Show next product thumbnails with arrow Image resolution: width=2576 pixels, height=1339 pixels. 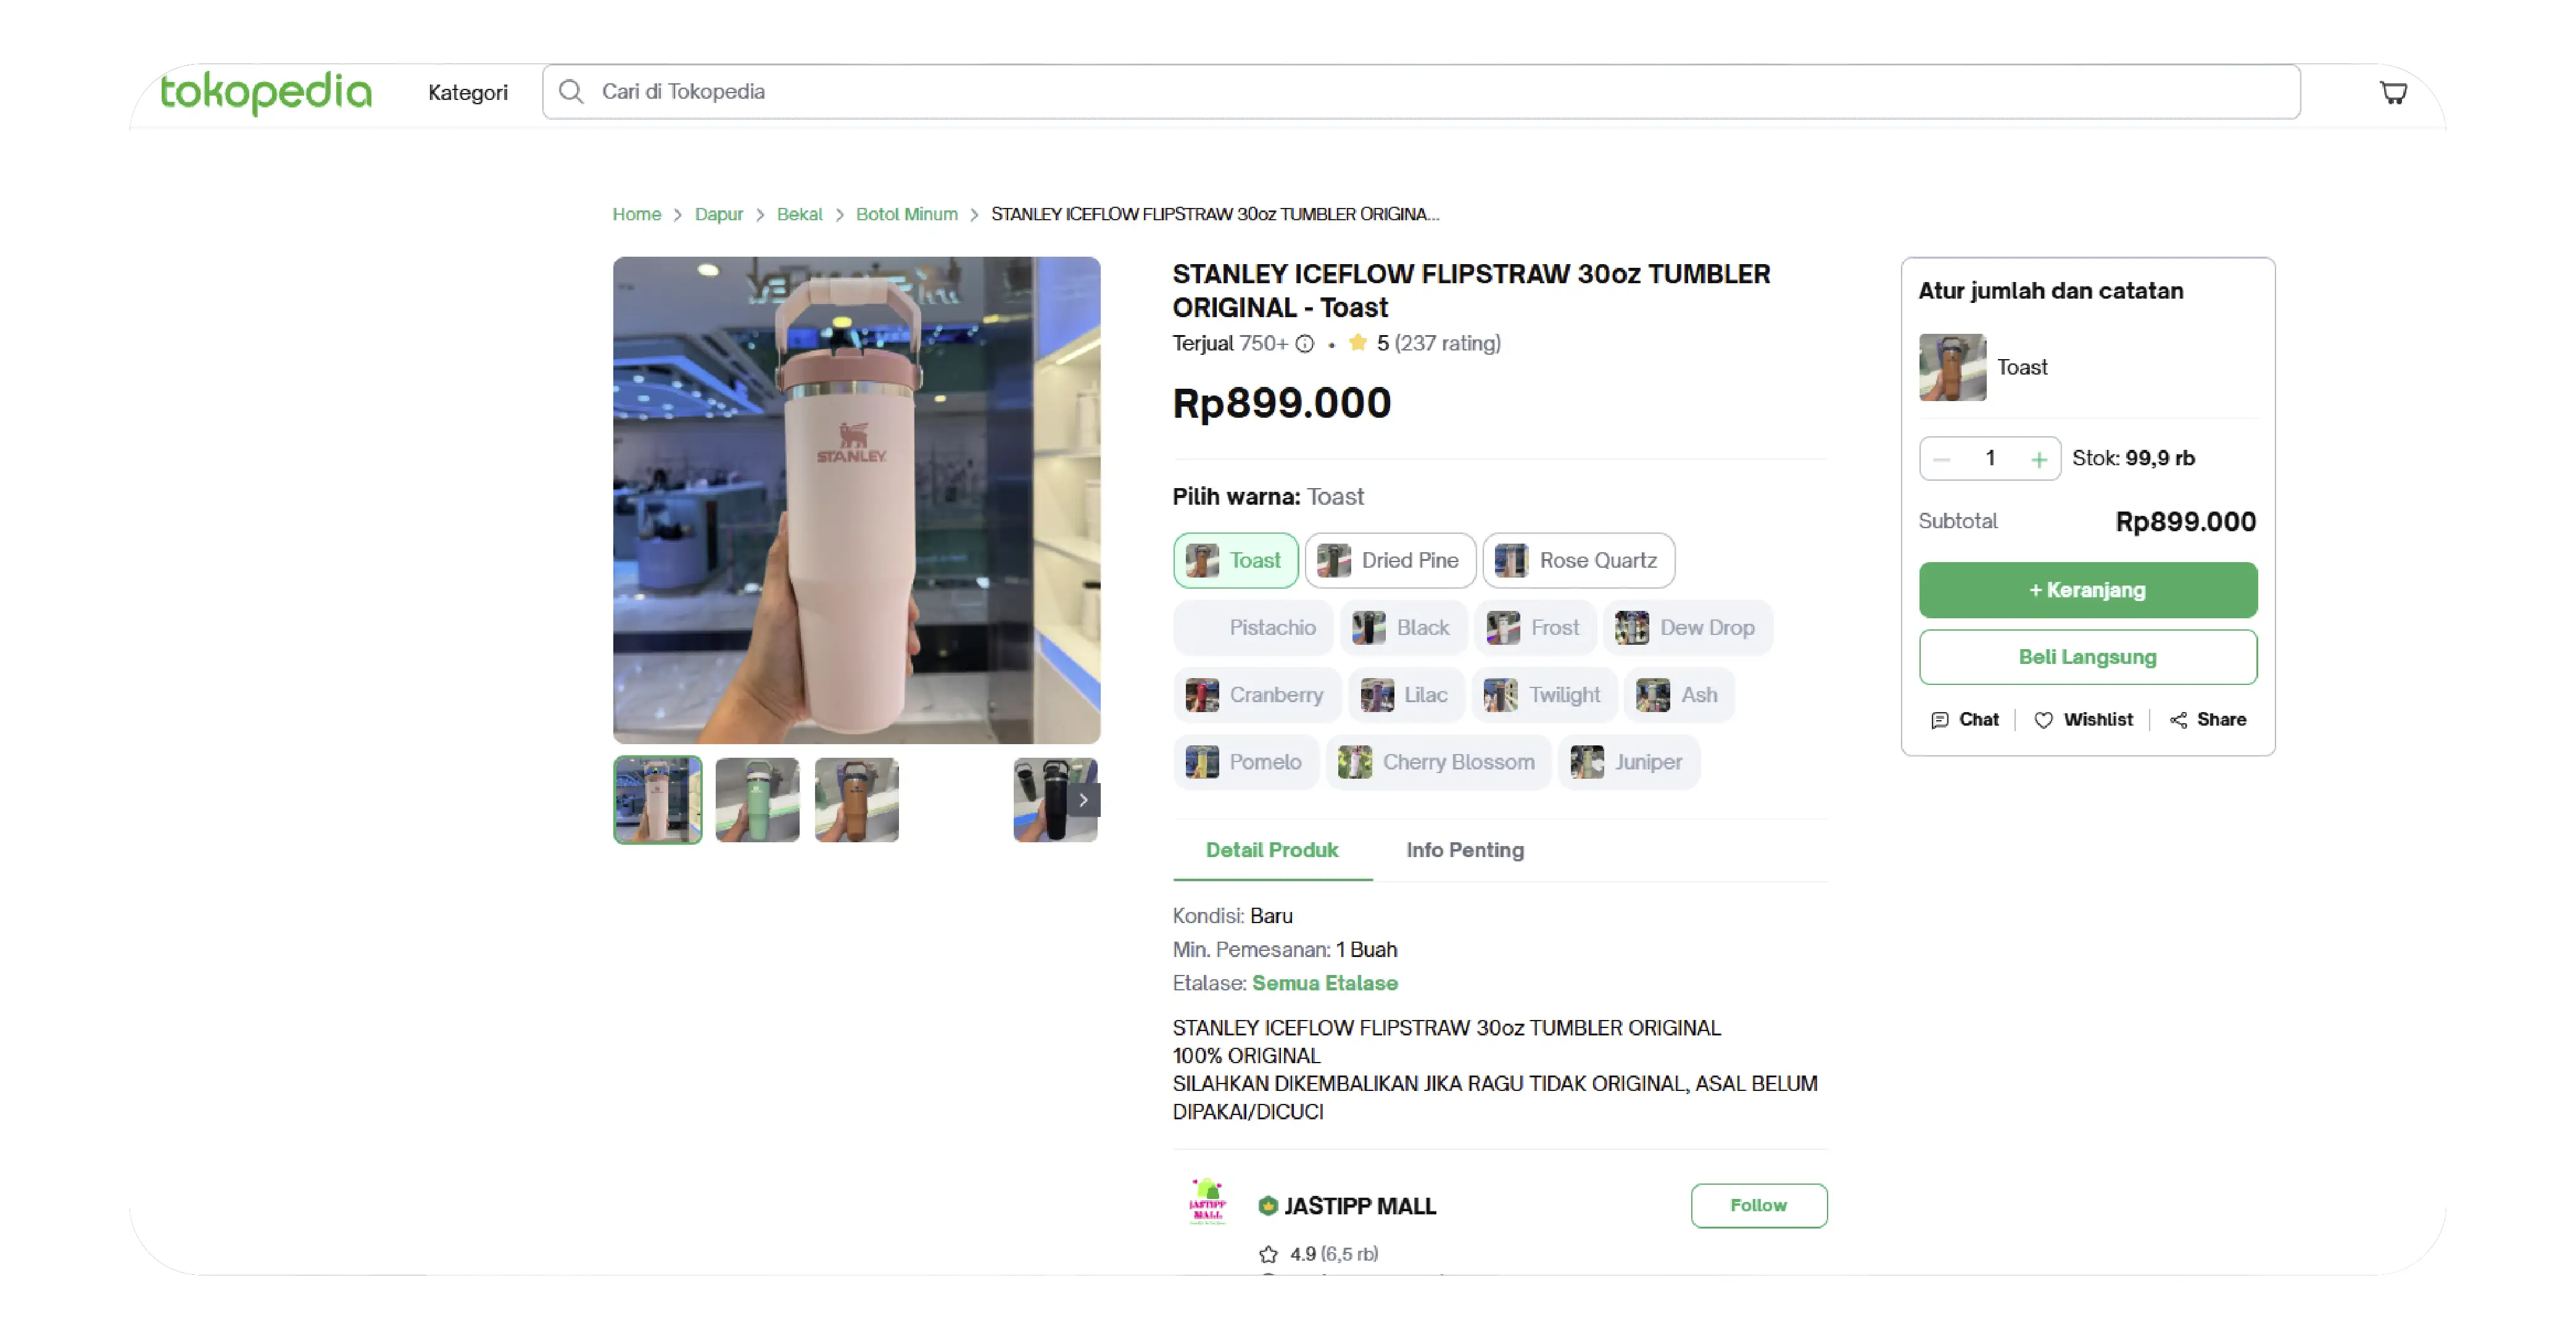point(1083,800)
